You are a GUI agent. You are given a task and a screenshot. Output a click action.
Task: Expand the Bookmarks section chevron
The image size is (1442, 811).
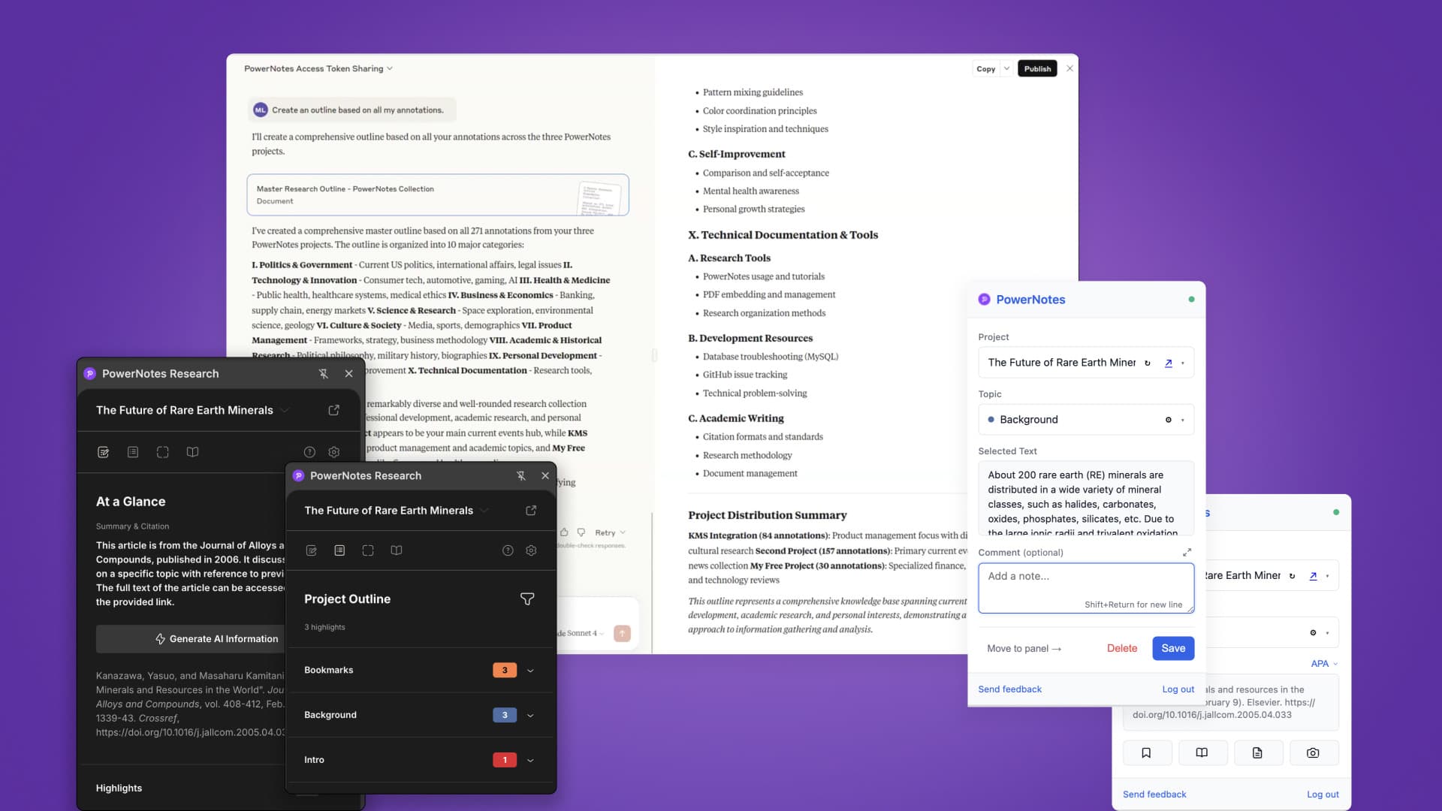[530, 671]
